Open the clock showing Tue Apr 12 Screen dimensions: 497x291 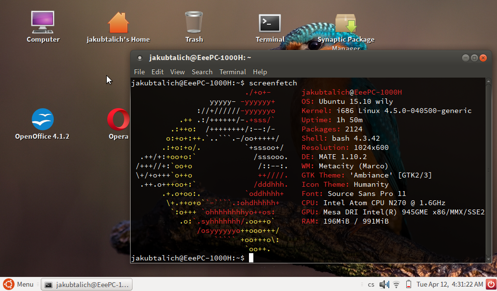[450, 284]
